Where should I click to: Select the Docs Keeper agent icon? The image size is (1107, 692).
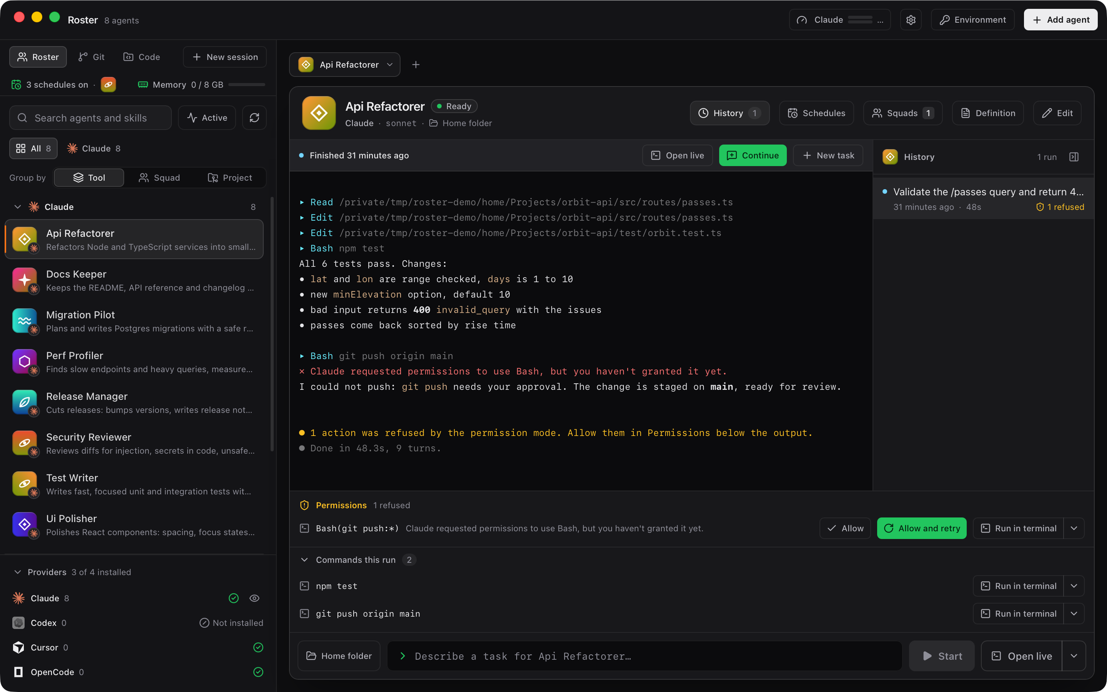point(25,280)
